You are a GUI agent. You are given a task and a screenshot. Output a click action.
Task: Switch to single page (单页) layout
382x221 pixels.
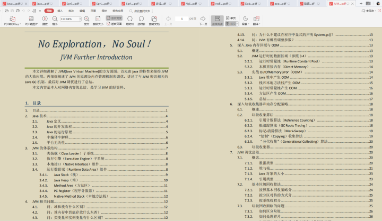231,18
